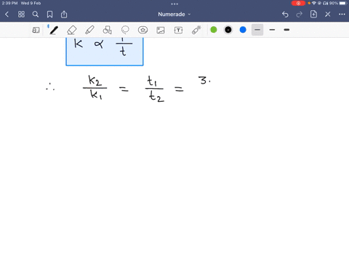Select the Laser pointer tool
The width and height of the screenshot is (349, 262).
196,30
